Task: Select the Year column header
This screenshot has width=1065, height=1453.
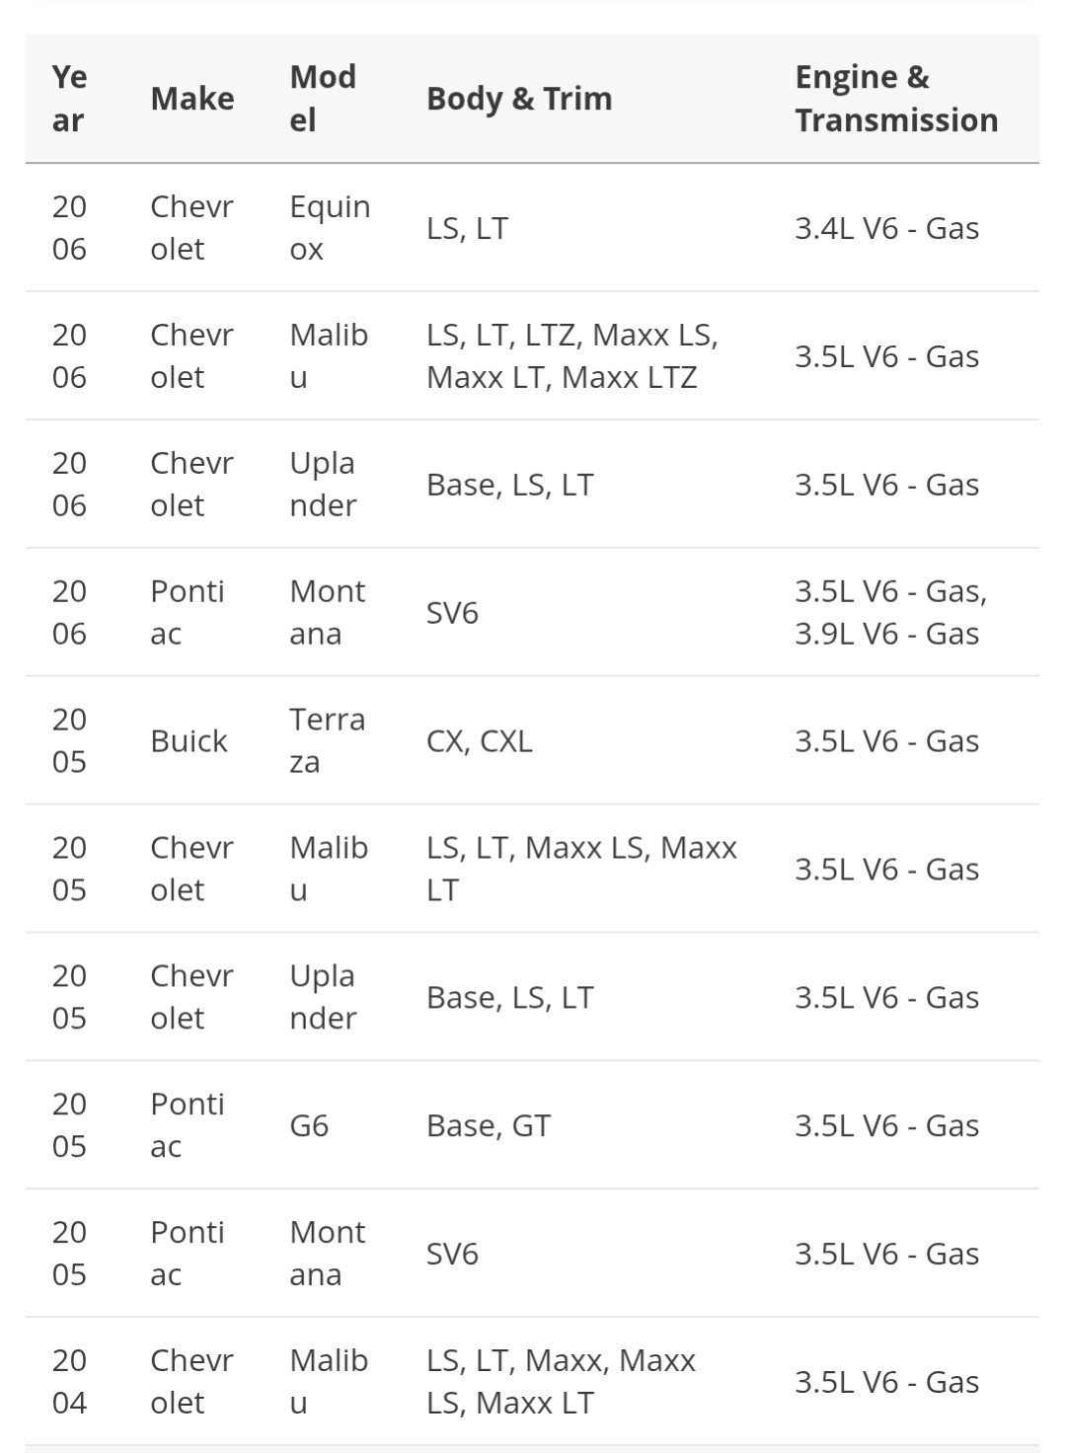Action: click(70, 99)
